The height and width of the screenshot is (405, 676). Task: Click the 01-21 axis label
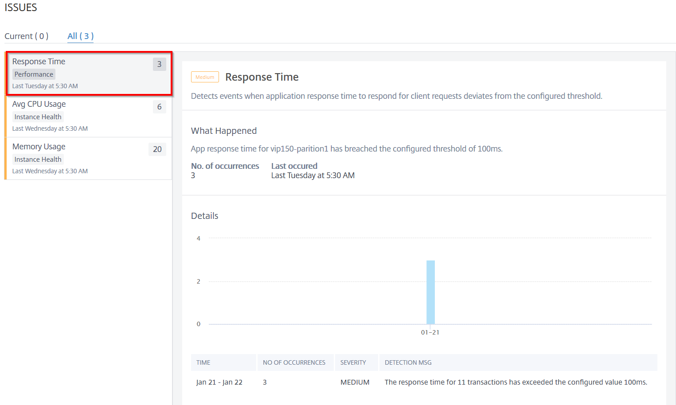pos(430,332)
